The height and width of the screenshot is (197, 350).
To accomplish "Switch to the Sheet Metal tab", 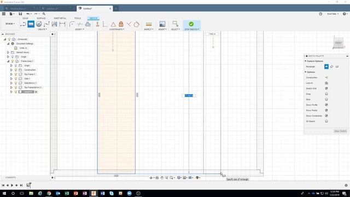I will coord(60,18).
